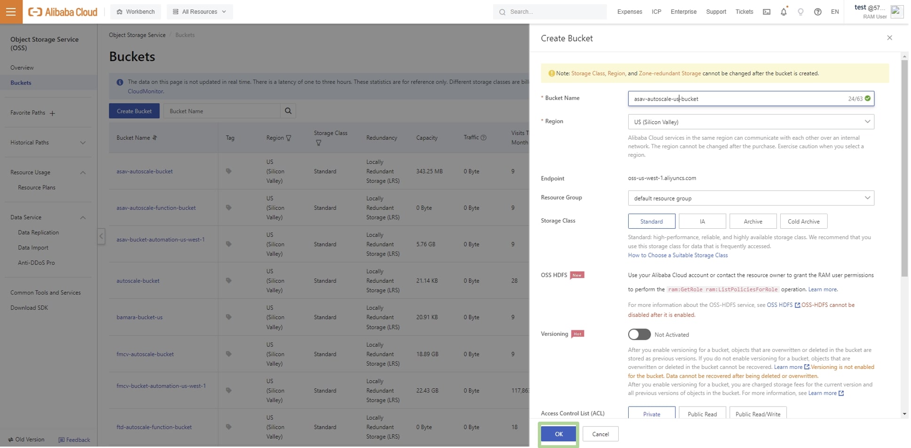Click tag icon for asav-autoscale-function-bucket
The image size is (911, 448).
(229, 208)
